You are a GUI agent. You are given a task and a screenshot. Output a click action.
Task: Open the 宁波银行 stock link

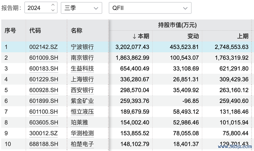click(82, 47)
